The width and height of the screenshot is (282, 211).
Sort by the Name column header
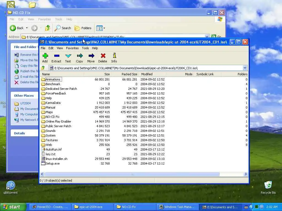[x=62, y=74]
